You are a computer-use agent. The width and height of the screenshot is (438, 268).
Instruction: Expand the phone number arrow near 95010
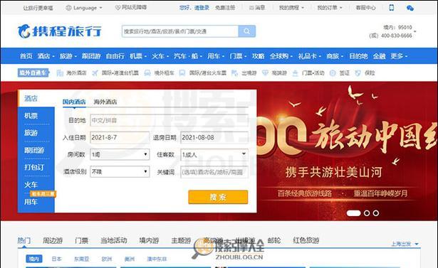click(x=414, y=31)
